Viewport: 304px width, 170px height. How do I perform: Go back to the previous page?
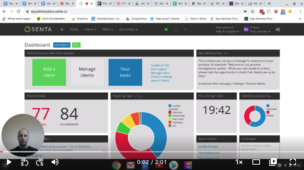click(4, 11)
